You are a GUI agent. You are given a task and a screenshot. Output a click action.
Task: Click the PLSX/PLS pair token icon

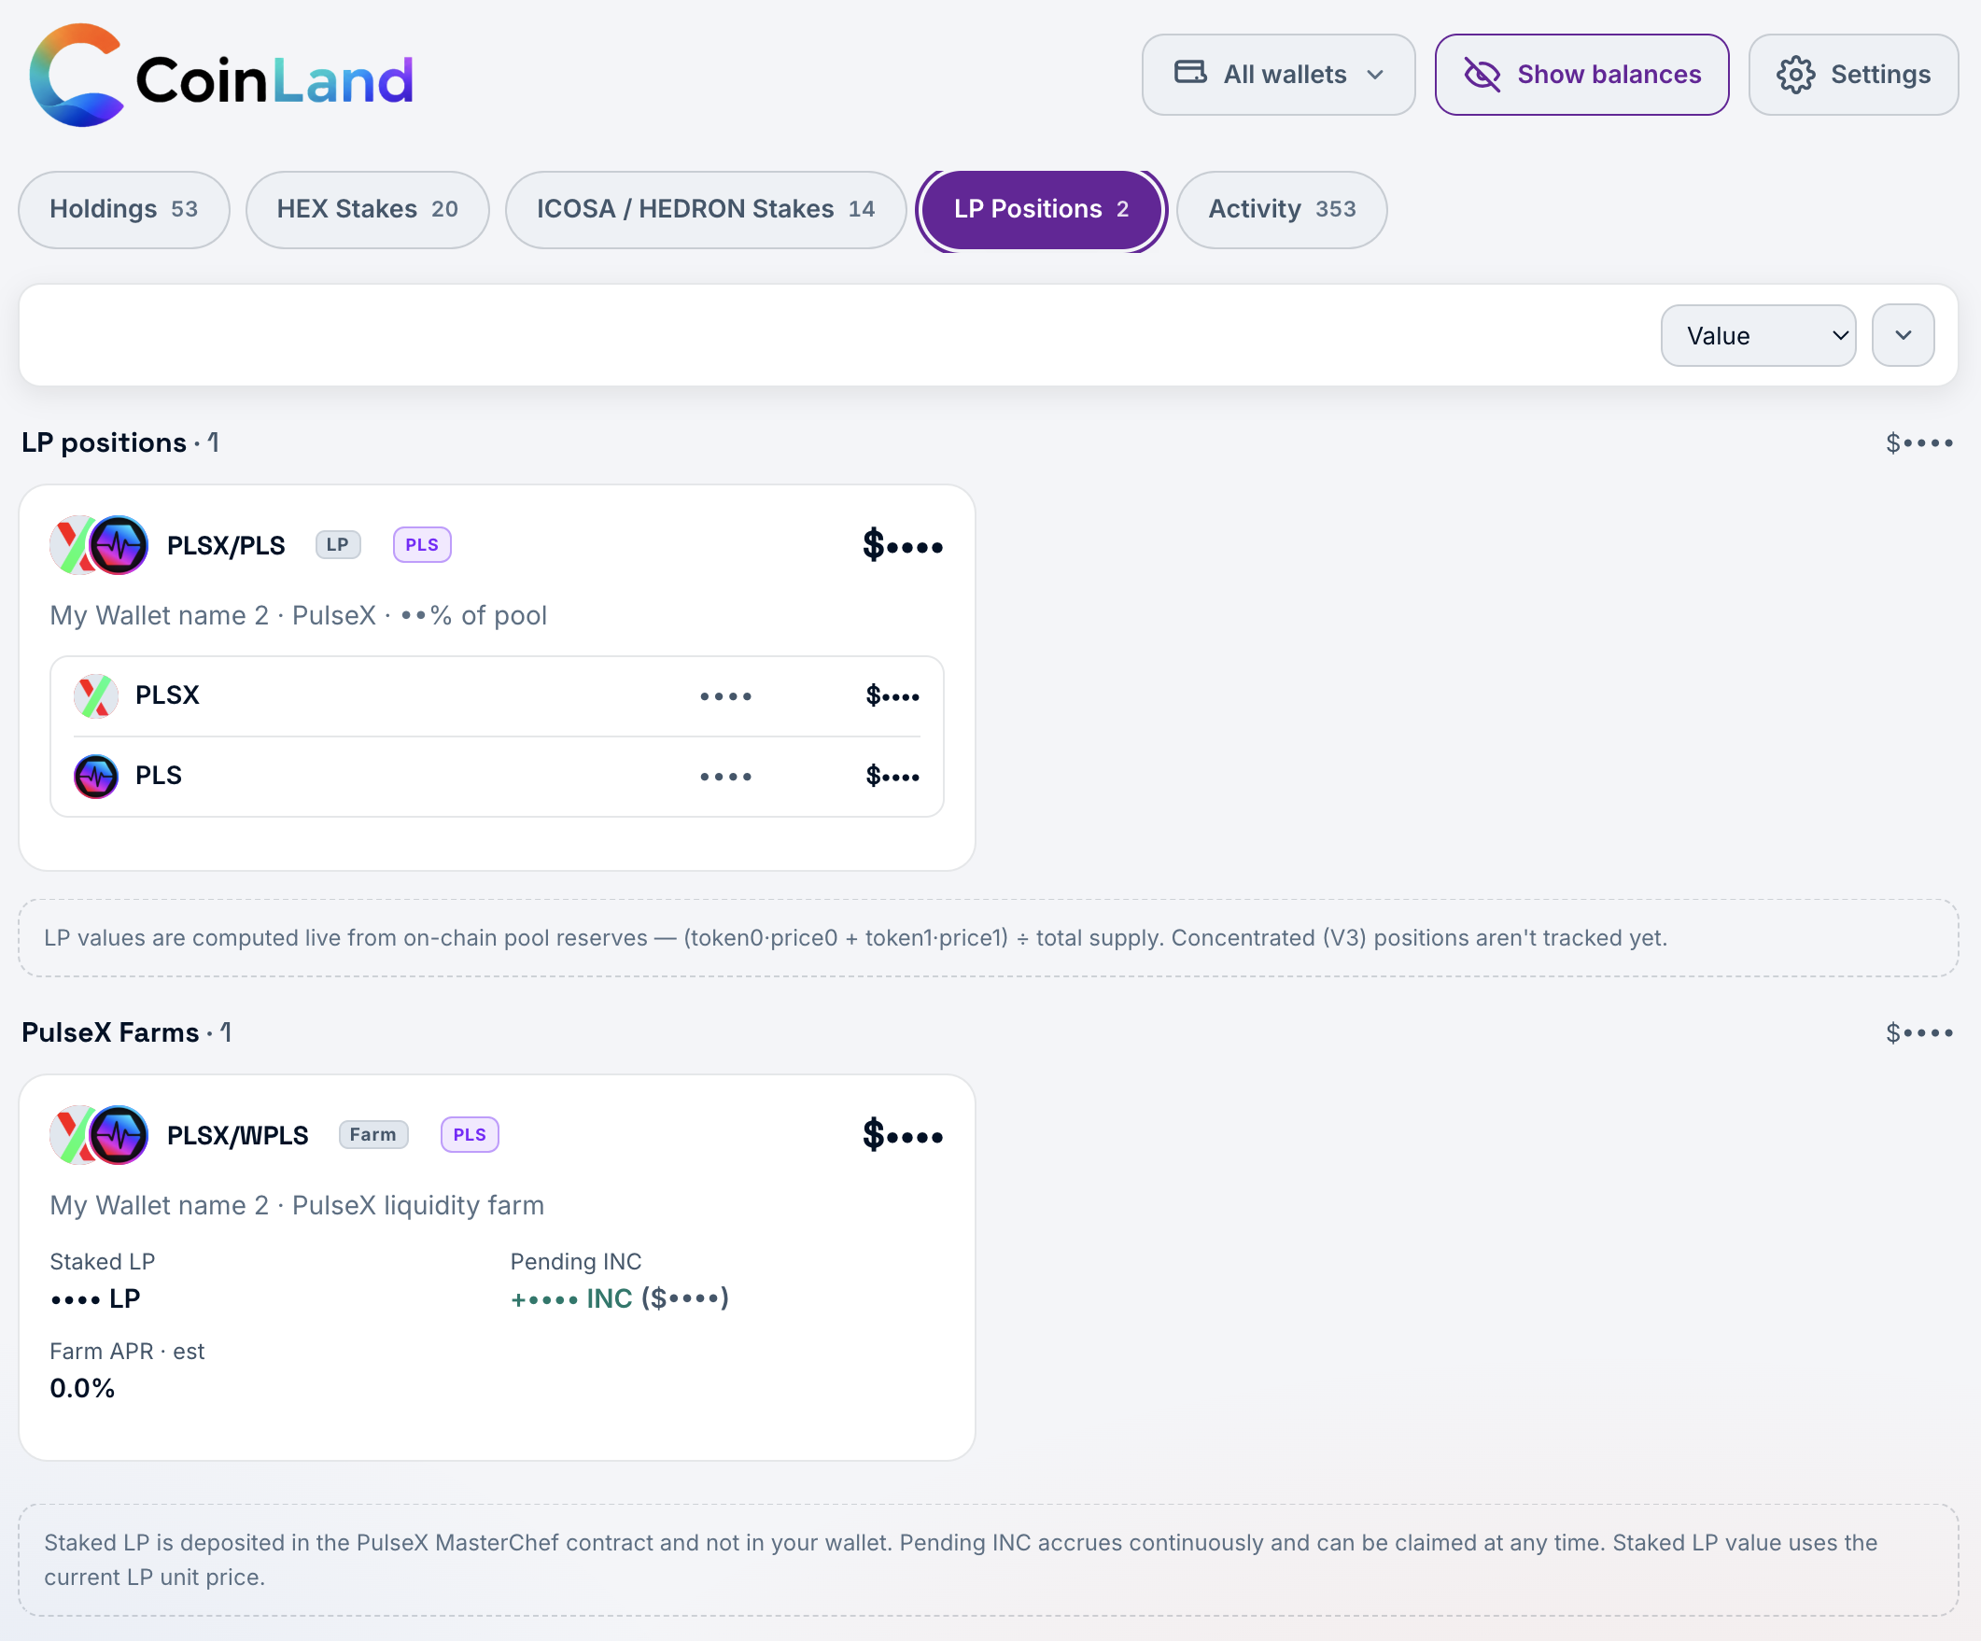point(99,545)
